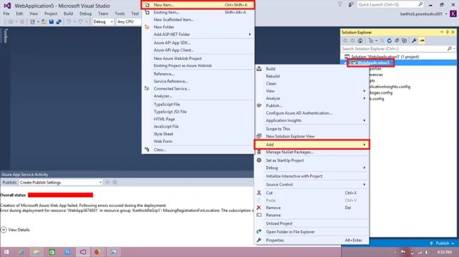Select Class... in the Add submenu
The height and width of the screenshot is (257, 459).
coord(198,149)
